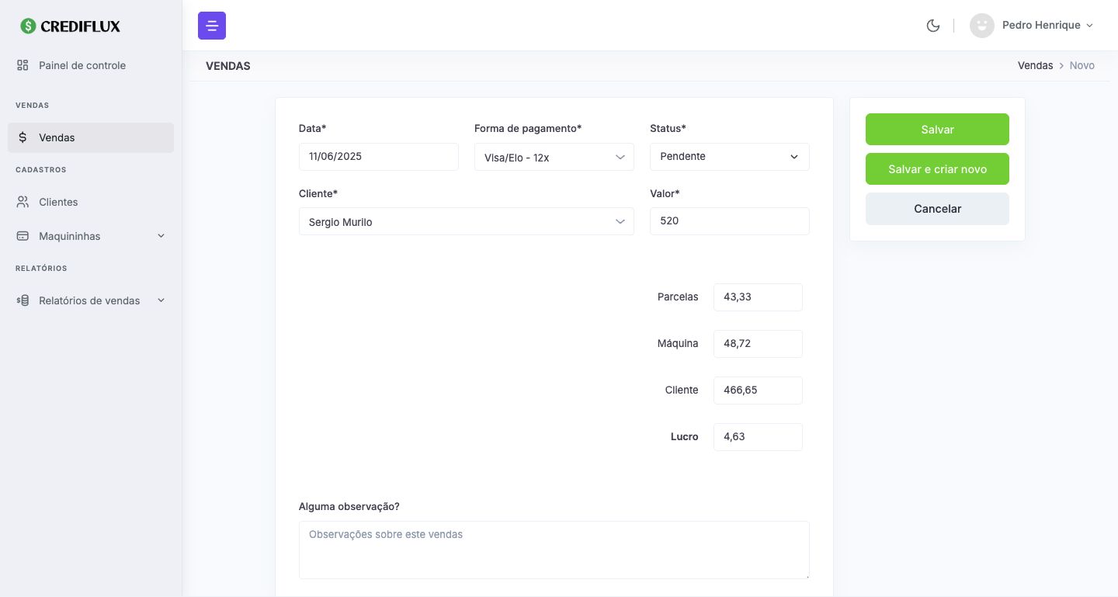Open the Cliente dropdown with Sergio Murilo
The width and height of the screenshot is (1118, 597).
(466, 222)
